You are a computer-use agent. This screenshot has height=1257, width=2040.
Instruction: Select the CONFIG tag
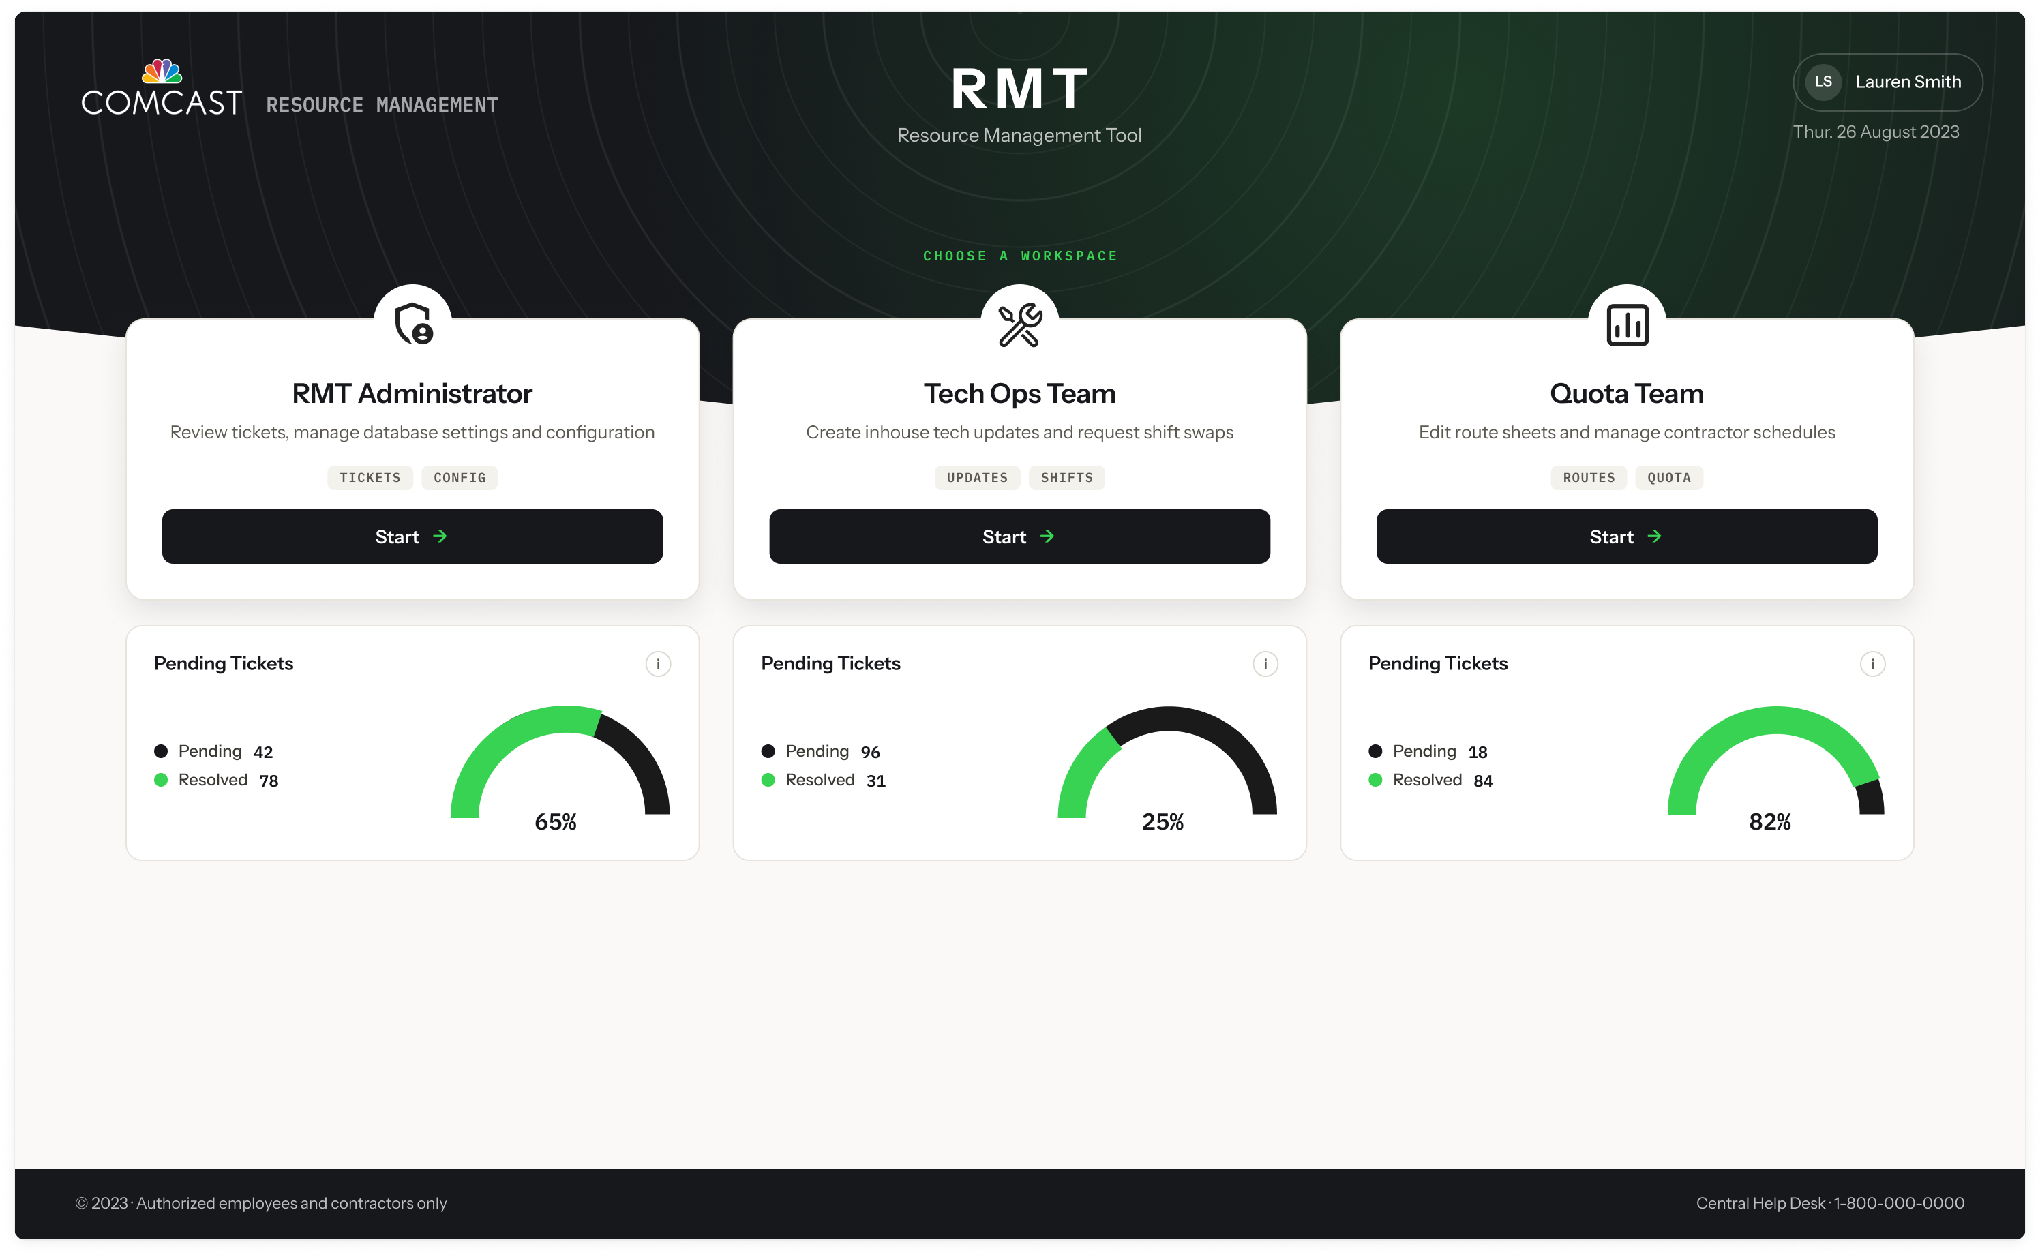click(x=460, y=477)
